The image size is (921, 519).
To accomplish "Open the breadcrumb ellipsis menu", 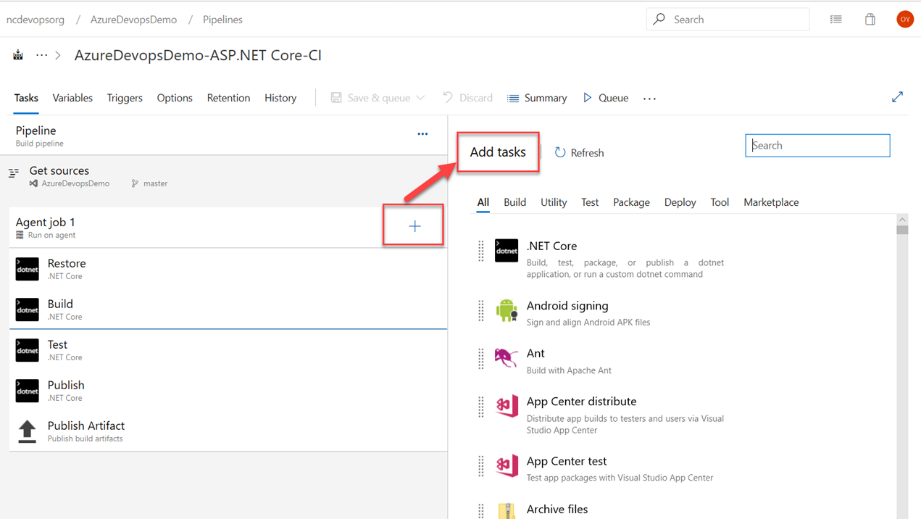I will point(42,55).
